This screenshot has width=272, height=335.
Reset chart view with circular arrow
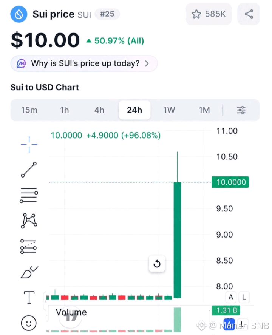[x=157, y=264]
